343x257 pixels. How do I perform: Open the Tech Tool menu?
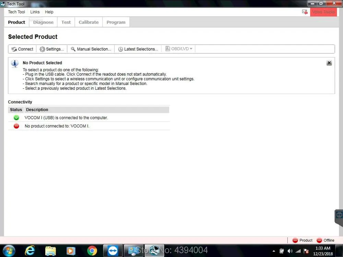[16, 12]
